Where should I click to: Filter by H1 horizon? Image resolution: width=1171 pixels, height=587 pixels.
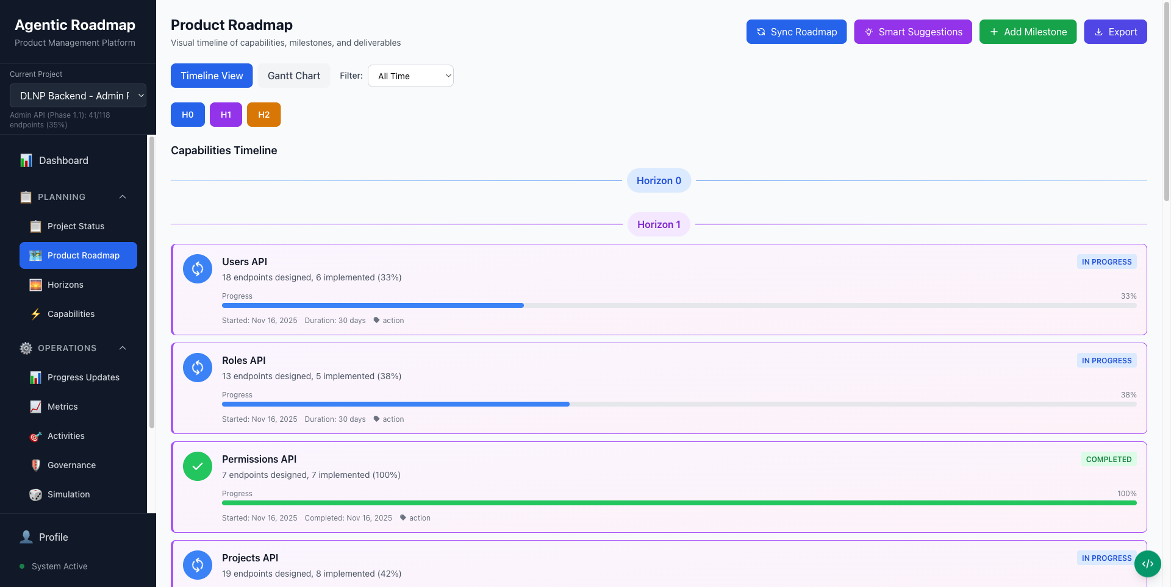pos(226,115)
